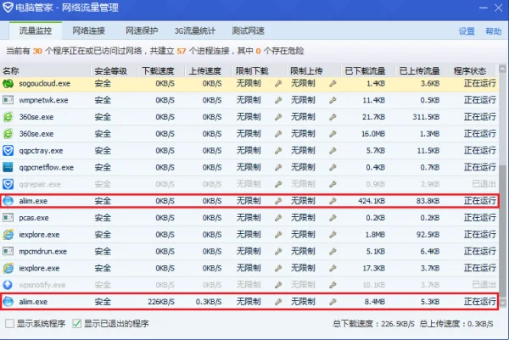
Task: Click the 311.5KB uploaded traffic value
Action: [426, 117]
